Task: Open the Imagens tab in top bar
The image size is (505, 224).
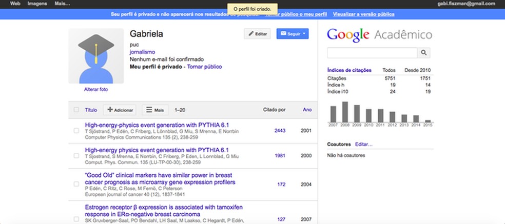Action: pos(37,4)
